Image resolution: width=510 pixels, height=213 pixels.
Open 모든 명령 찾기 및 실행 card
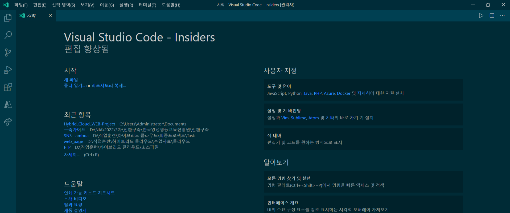(363, 182)
